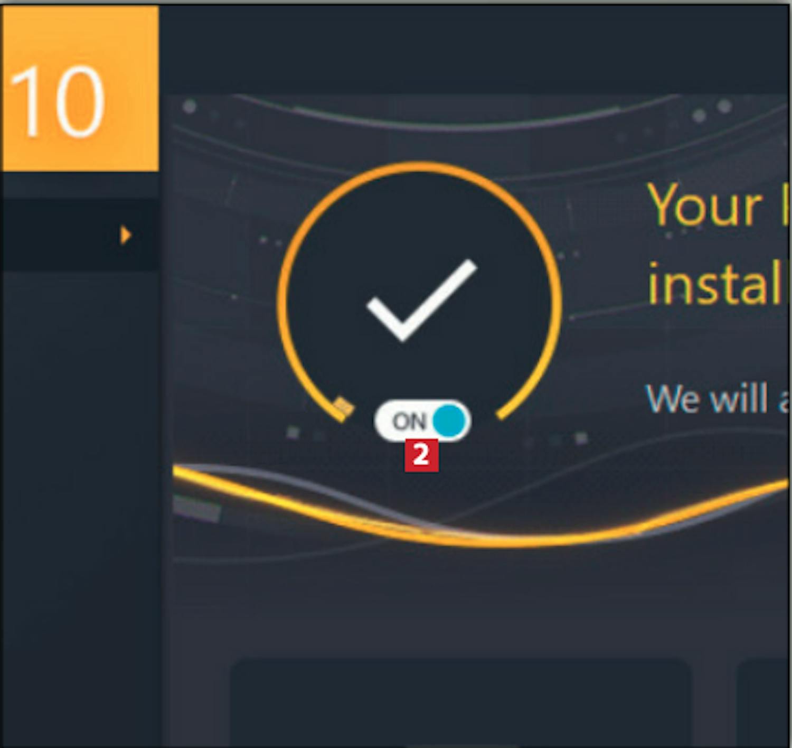Click the dark header bar beside the logo
The image size is (792, 748).
coord(474,49)
